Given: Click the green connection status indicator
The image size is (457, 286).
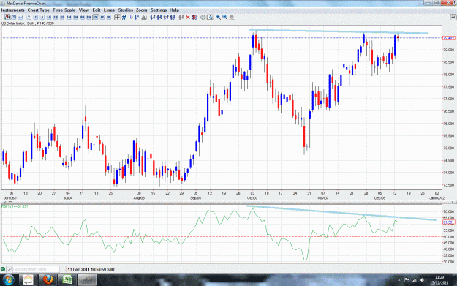Looking at the screenshot, I should (x=3, y=269).
